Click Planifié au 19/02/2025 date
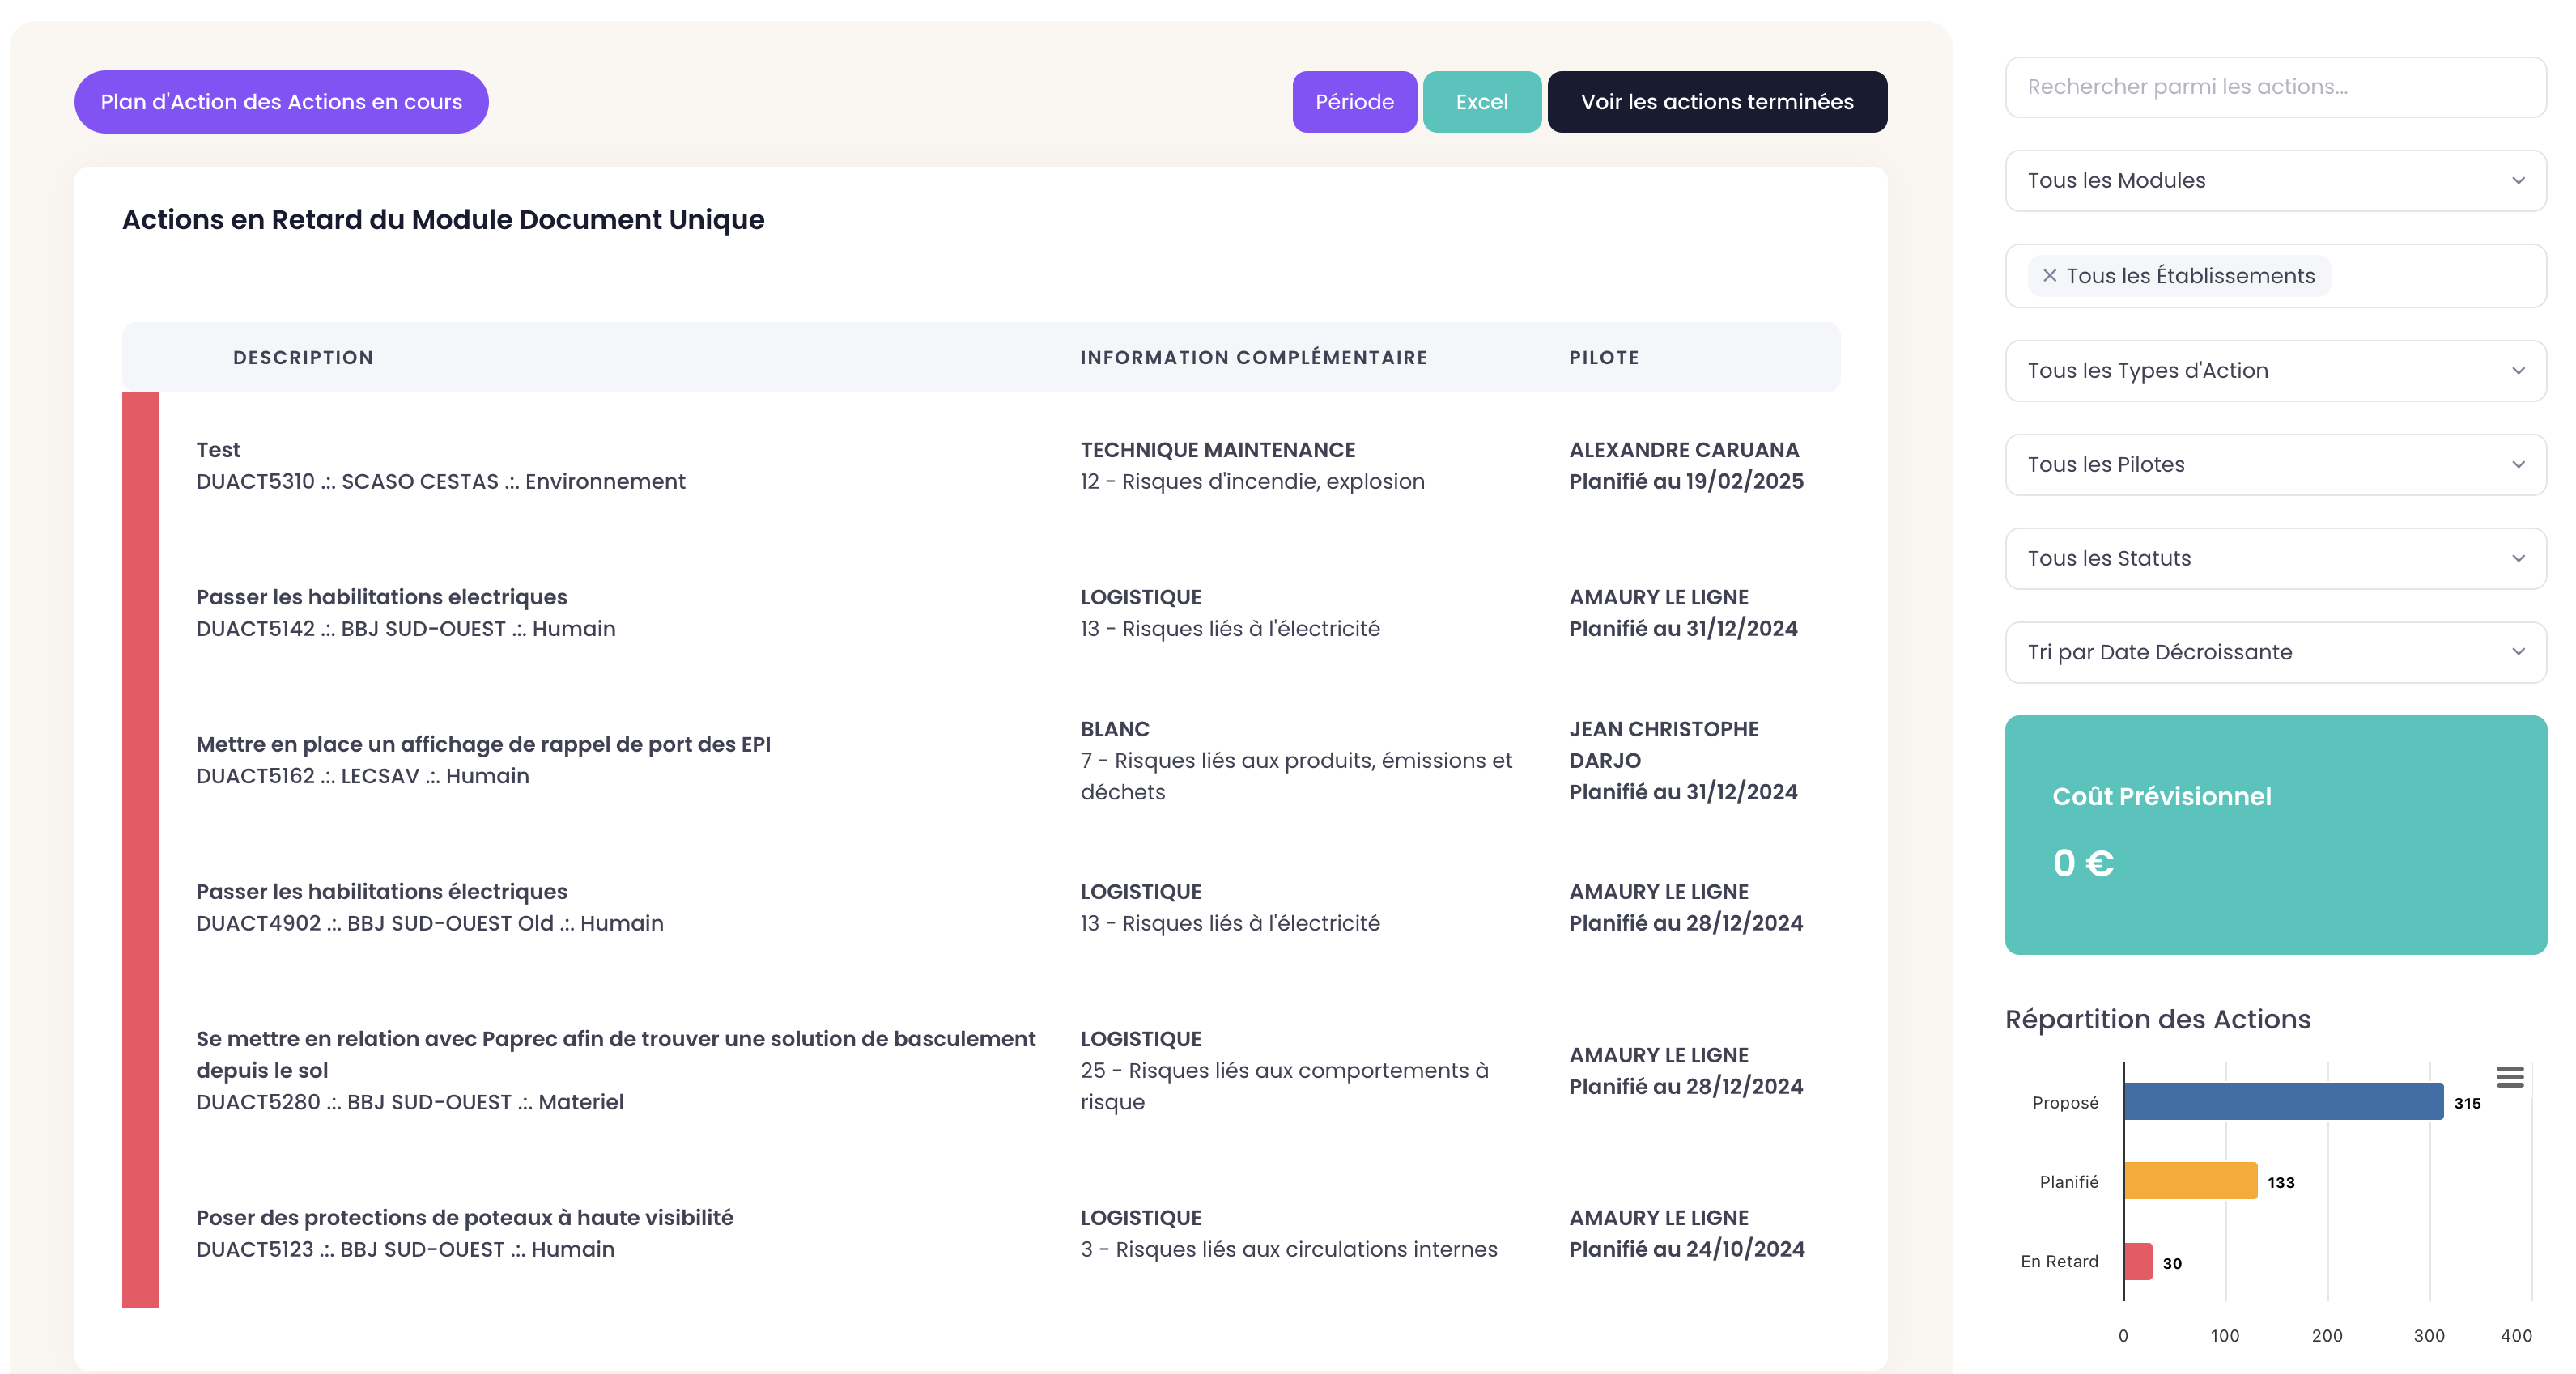This screenshot has height=1374, width=2576. tap(1686, 481)
